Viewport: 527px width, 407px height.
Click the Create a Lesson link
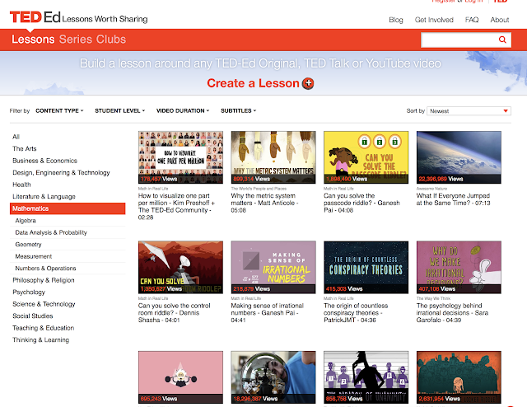point(253,83)
